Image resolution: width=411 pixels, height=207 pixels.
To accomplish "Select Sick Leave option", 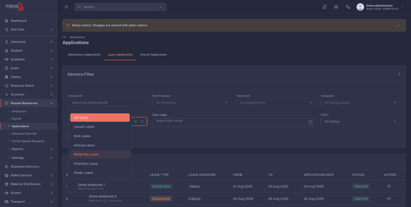I will [100, 136].
